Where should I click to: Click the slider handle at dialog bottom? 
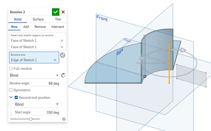[x=31, y=119]
